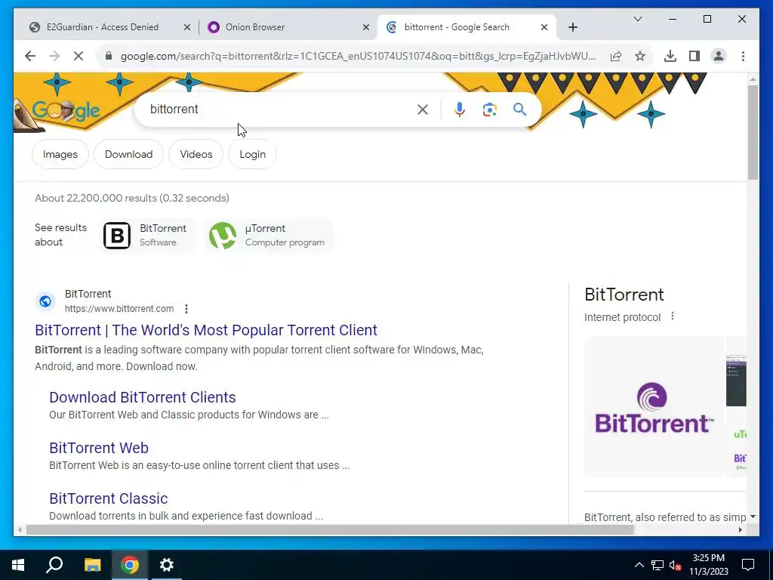Open the Windows Start menu
The height and width of the screenshot is (580, 773).
[18, 565]
